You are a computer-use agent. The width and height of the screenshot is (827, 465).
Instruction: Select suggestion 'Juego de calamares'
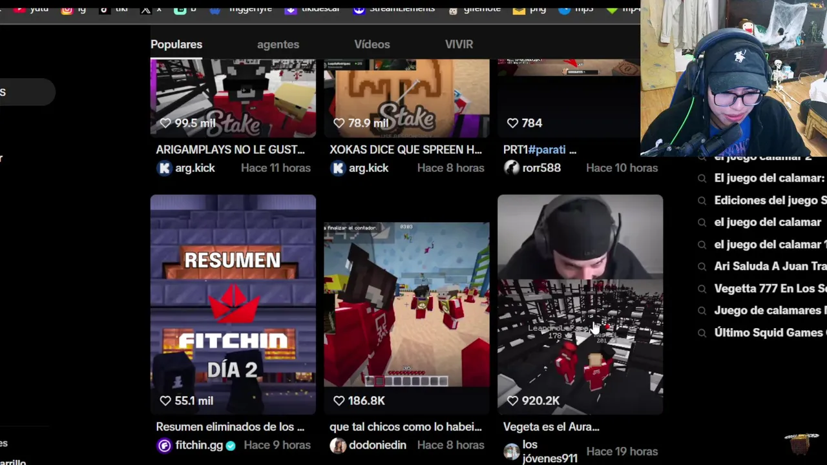click(770, 311)
